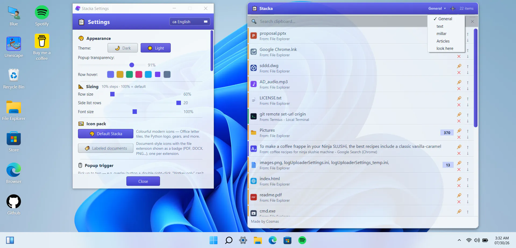Delete the LICENSE.txt entry
Viewport: 516px width, 248px height.
click(459, 105)
